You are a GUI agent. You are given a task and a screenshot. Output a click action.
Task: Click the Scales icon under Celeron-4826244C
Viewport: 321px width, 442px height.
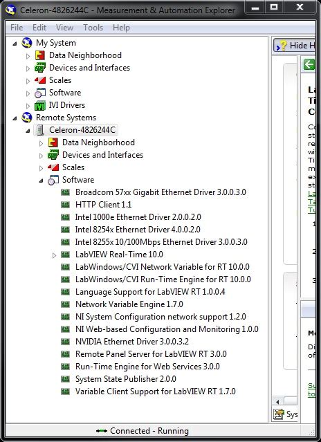(x=53, y=167)
